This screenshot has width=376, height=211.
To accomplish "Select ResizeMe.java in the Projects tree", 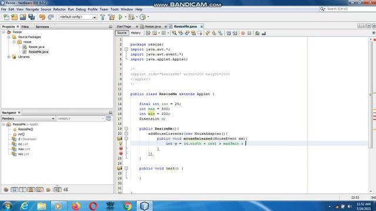I will click(38, 52).
